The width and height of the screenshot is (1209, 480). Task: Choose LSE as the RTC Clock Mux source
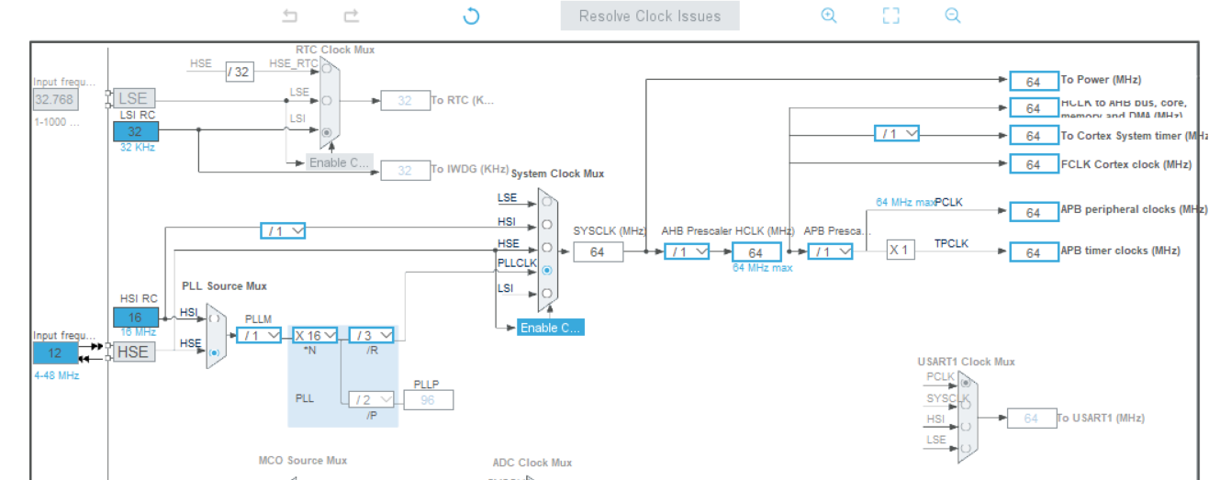[x=328, y=99]
